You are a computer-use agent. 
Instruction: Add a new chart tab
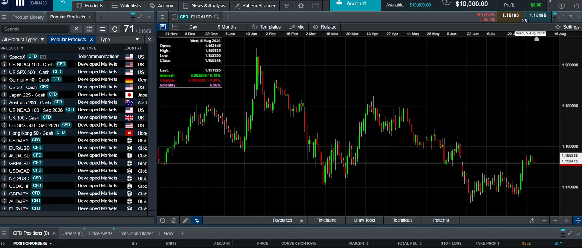[x=229, y=17]
